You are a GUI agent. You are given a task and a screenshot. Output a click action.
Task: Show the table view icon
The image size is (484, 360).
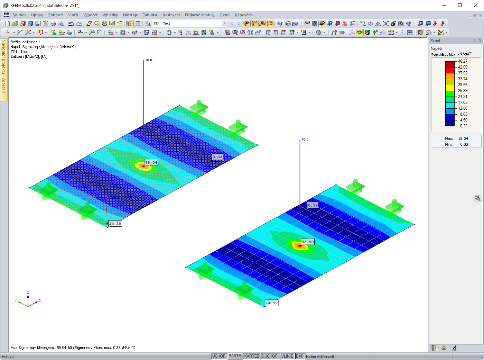coord(138,24)
